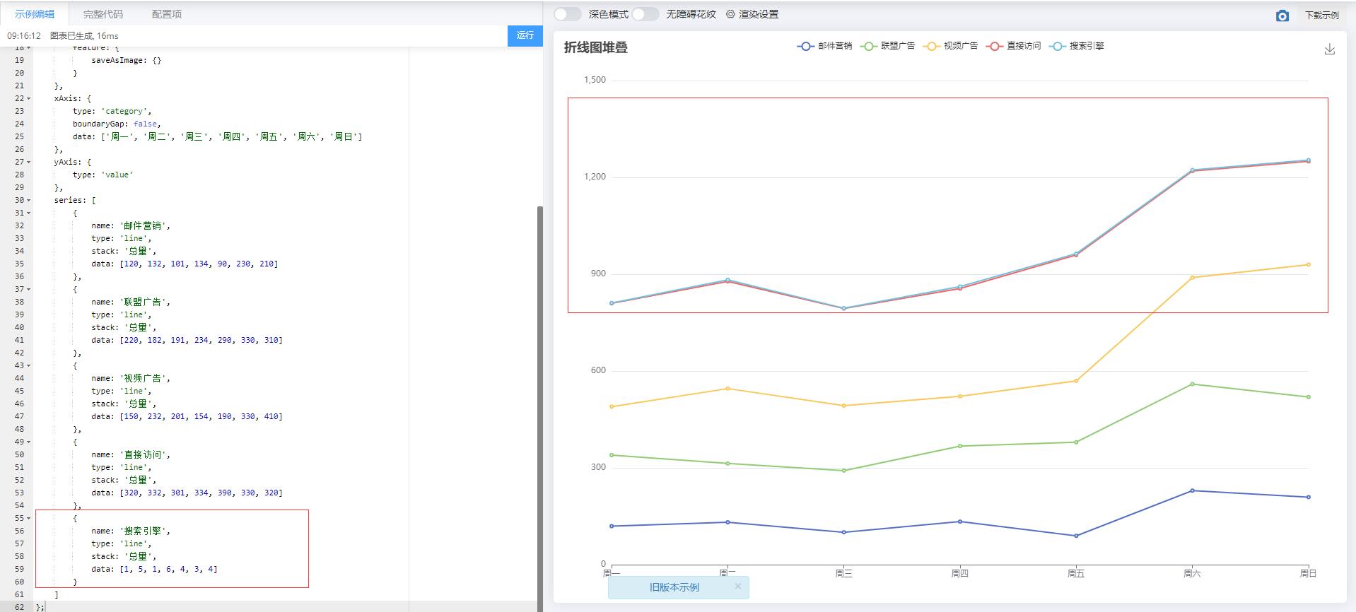Close the 旧版本示例 popup
Screen dimensions: 1356x612
pos(737,586)
